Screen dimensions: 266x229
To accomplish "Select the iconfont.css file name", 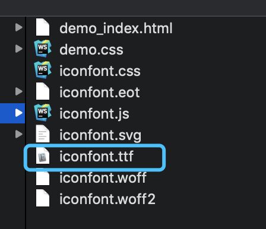I will click(100, 71).
